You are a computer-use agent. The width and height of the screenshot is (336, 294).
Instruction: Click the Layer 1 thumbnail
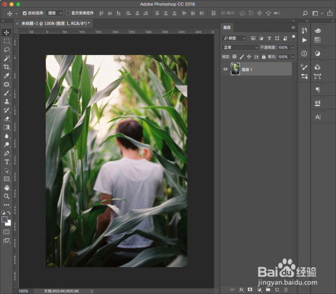pyautogui.click(x=235, y=69)
